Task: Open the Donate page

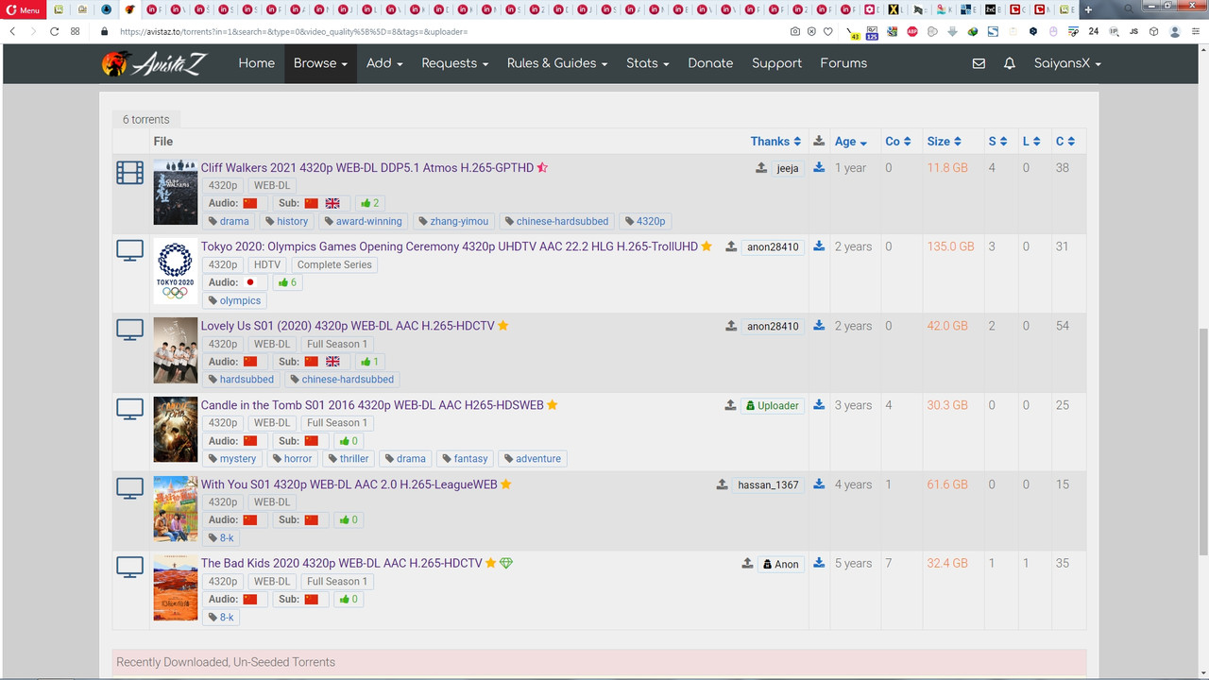Action: click(x=710, y=63)
